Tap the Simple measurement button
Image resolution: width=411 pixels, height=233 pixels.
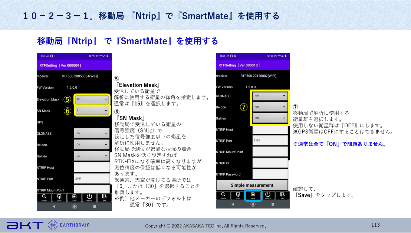point(252,185)
